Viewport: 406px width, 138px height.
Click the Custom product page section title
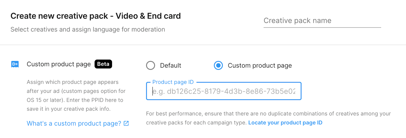coord(59,64)
